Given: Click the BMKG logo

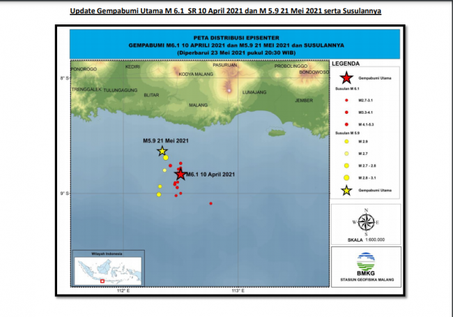Looking at the screenshot, I should [366, 262].
